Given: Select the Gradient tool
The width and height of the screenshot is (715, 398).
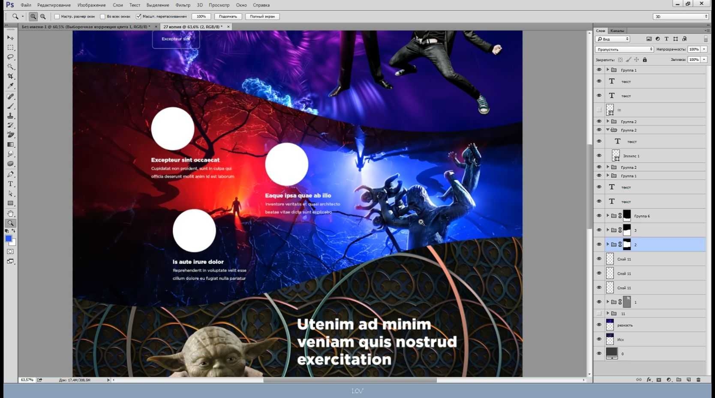Looking at the screenshot, I should point(11,144).
